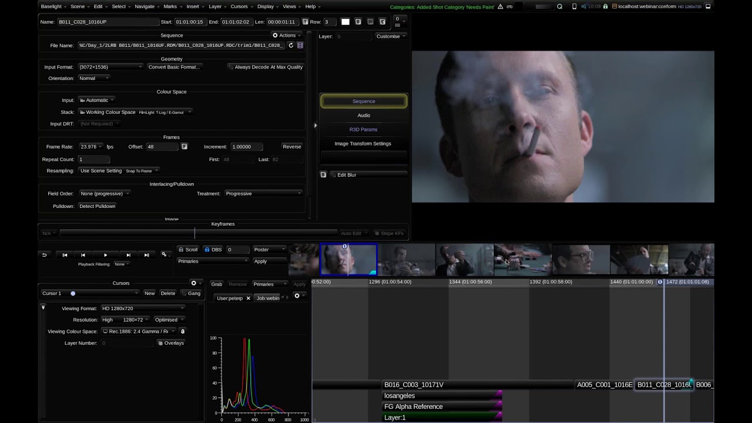Open the Input Format dropdown
Screen dimensions: 752x423
click(110, 67)
